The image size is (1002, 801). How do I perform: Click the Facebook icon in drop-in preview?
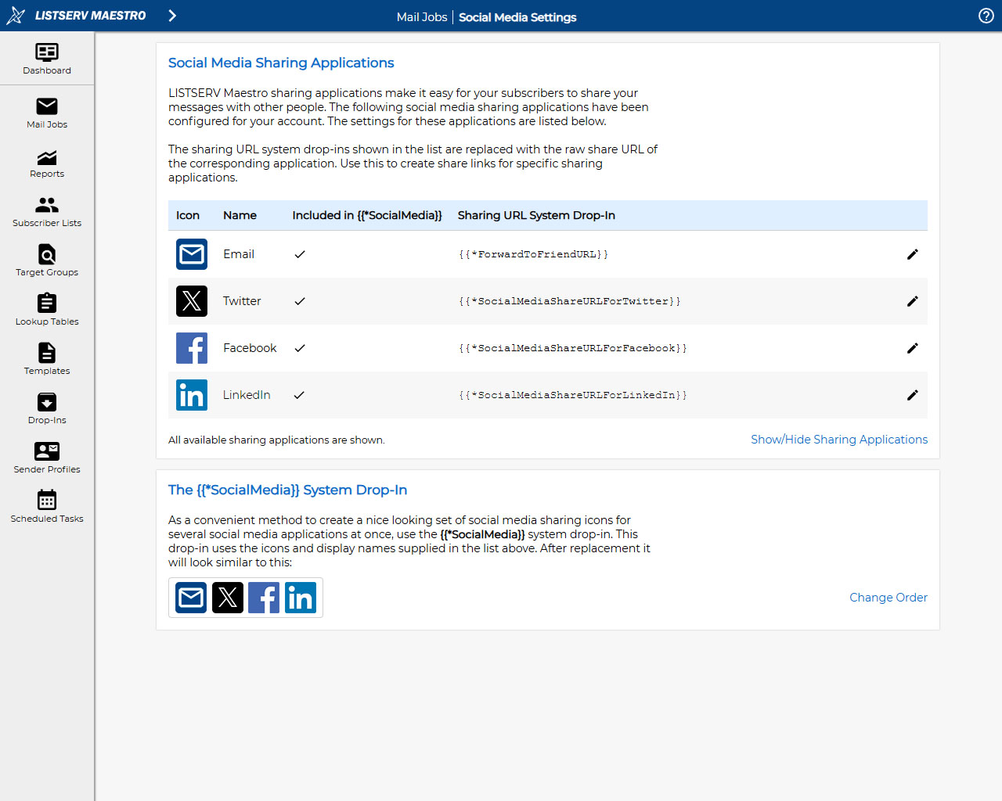(264, 598)
